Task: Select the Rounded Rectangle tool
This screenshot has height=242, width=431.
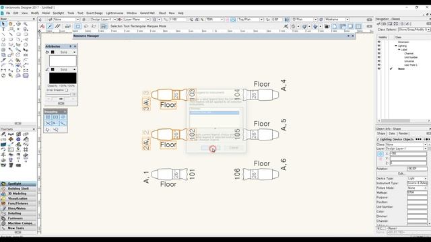Action: (x=26, y=34)
